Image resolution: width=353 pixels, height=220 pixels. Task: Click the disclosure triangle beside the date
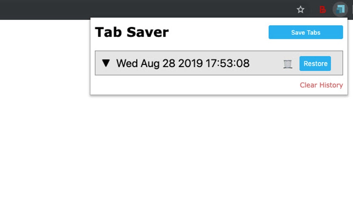[x=106, y=63]
